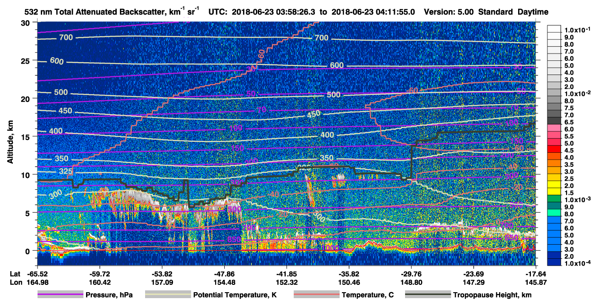595x305 pixels.
Task: Click the dark Tropopause Height legend line swatch
Action: pos(428,295)
